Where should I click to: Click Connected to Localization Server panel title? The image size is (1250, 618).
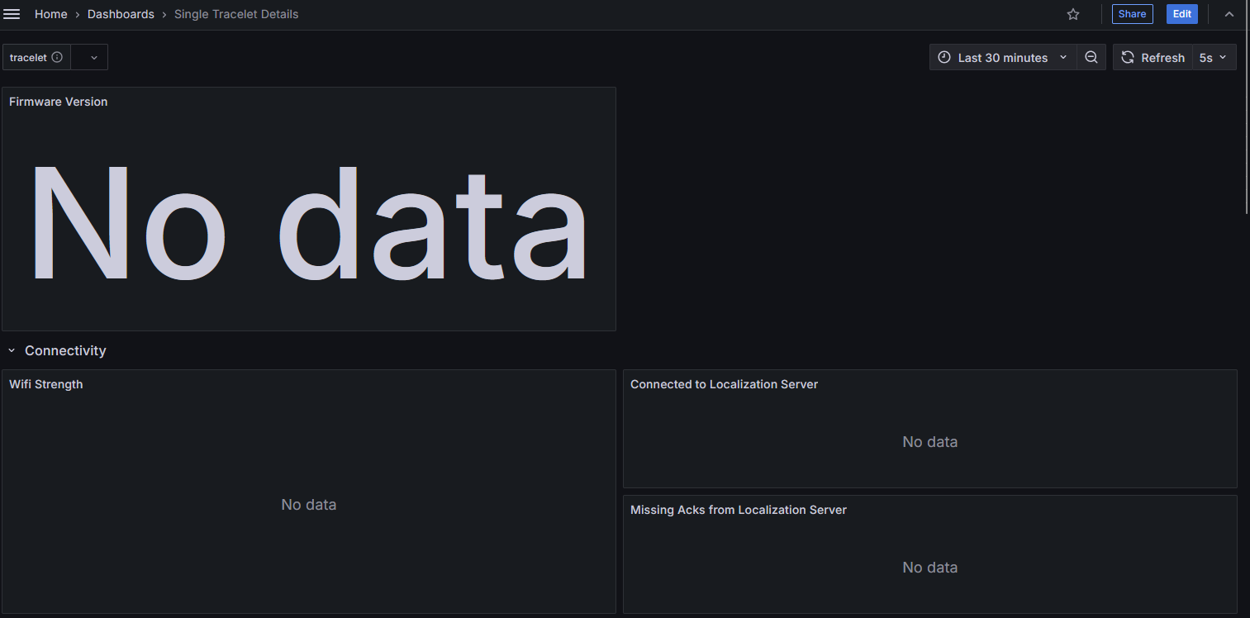tap(724, 384)
